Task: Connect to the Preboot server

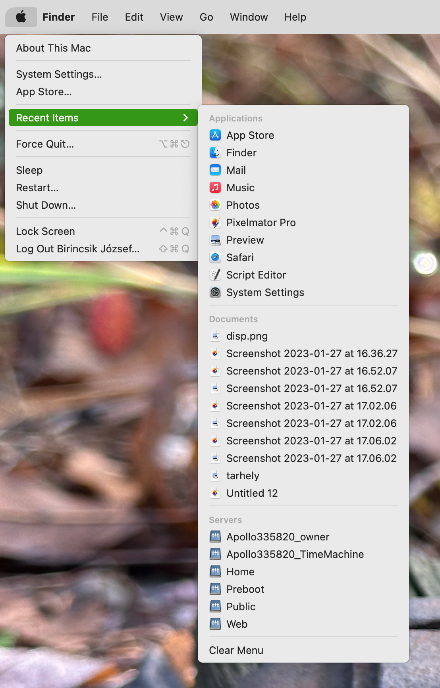Action: pos(303,589)
